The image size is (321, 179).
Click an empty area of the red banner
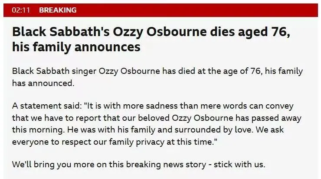(194, 10)
